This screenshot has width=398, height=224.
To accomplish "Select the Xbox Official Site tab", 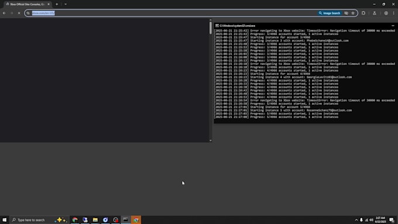I will coord(27,4).
